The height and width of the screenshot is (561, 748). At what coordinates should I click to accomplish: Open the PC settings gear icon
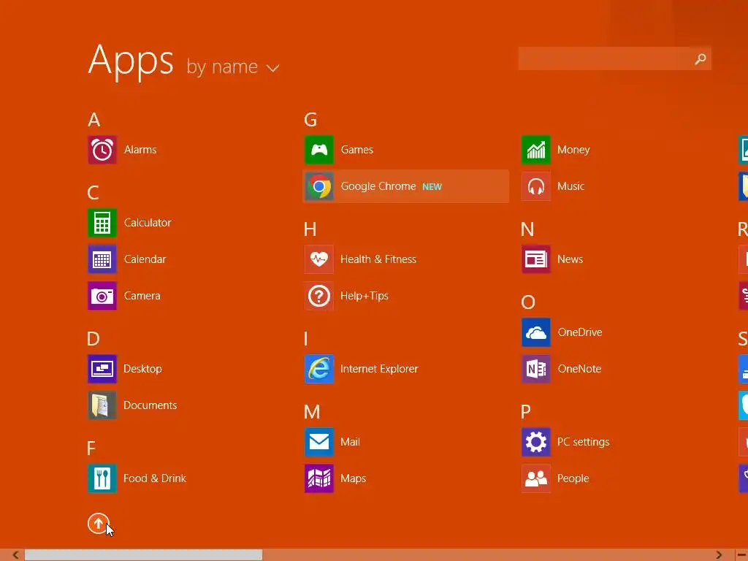(x=536, y=442)
